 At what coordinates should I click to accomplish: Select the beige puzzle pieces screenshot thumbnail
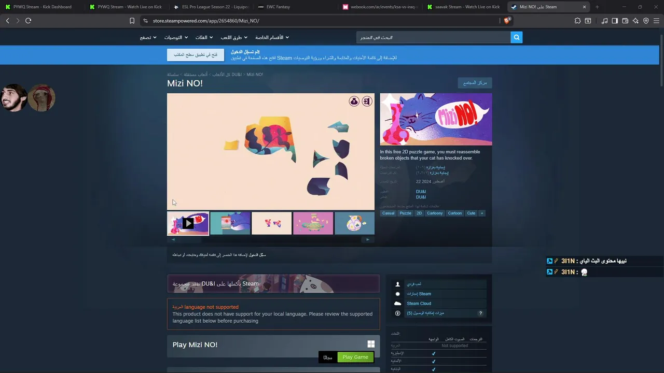tap(271, 223)
